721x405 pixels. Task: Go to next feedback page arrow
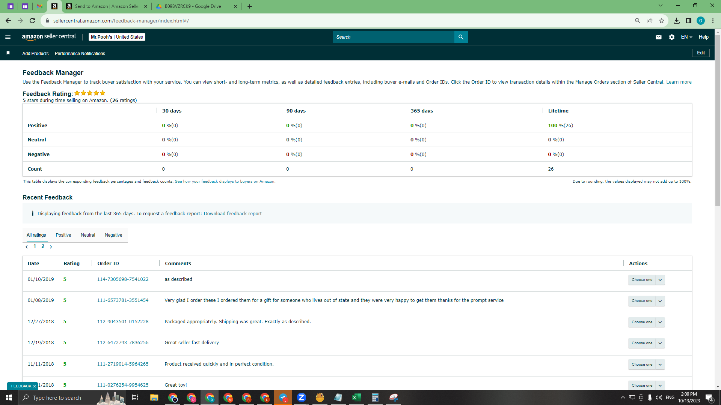51,247
